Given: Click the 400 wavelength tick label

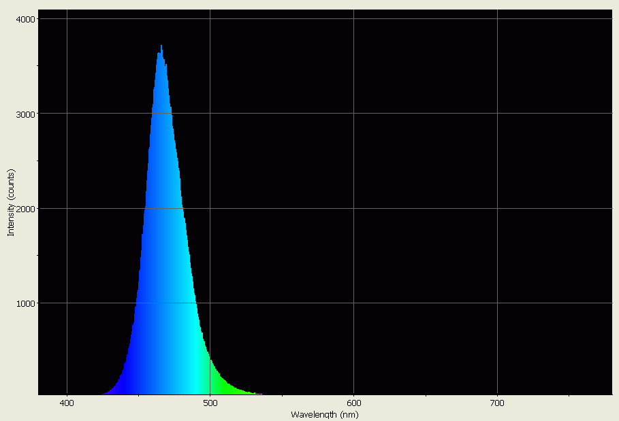Looking at the screenshot, I should 67,403.
